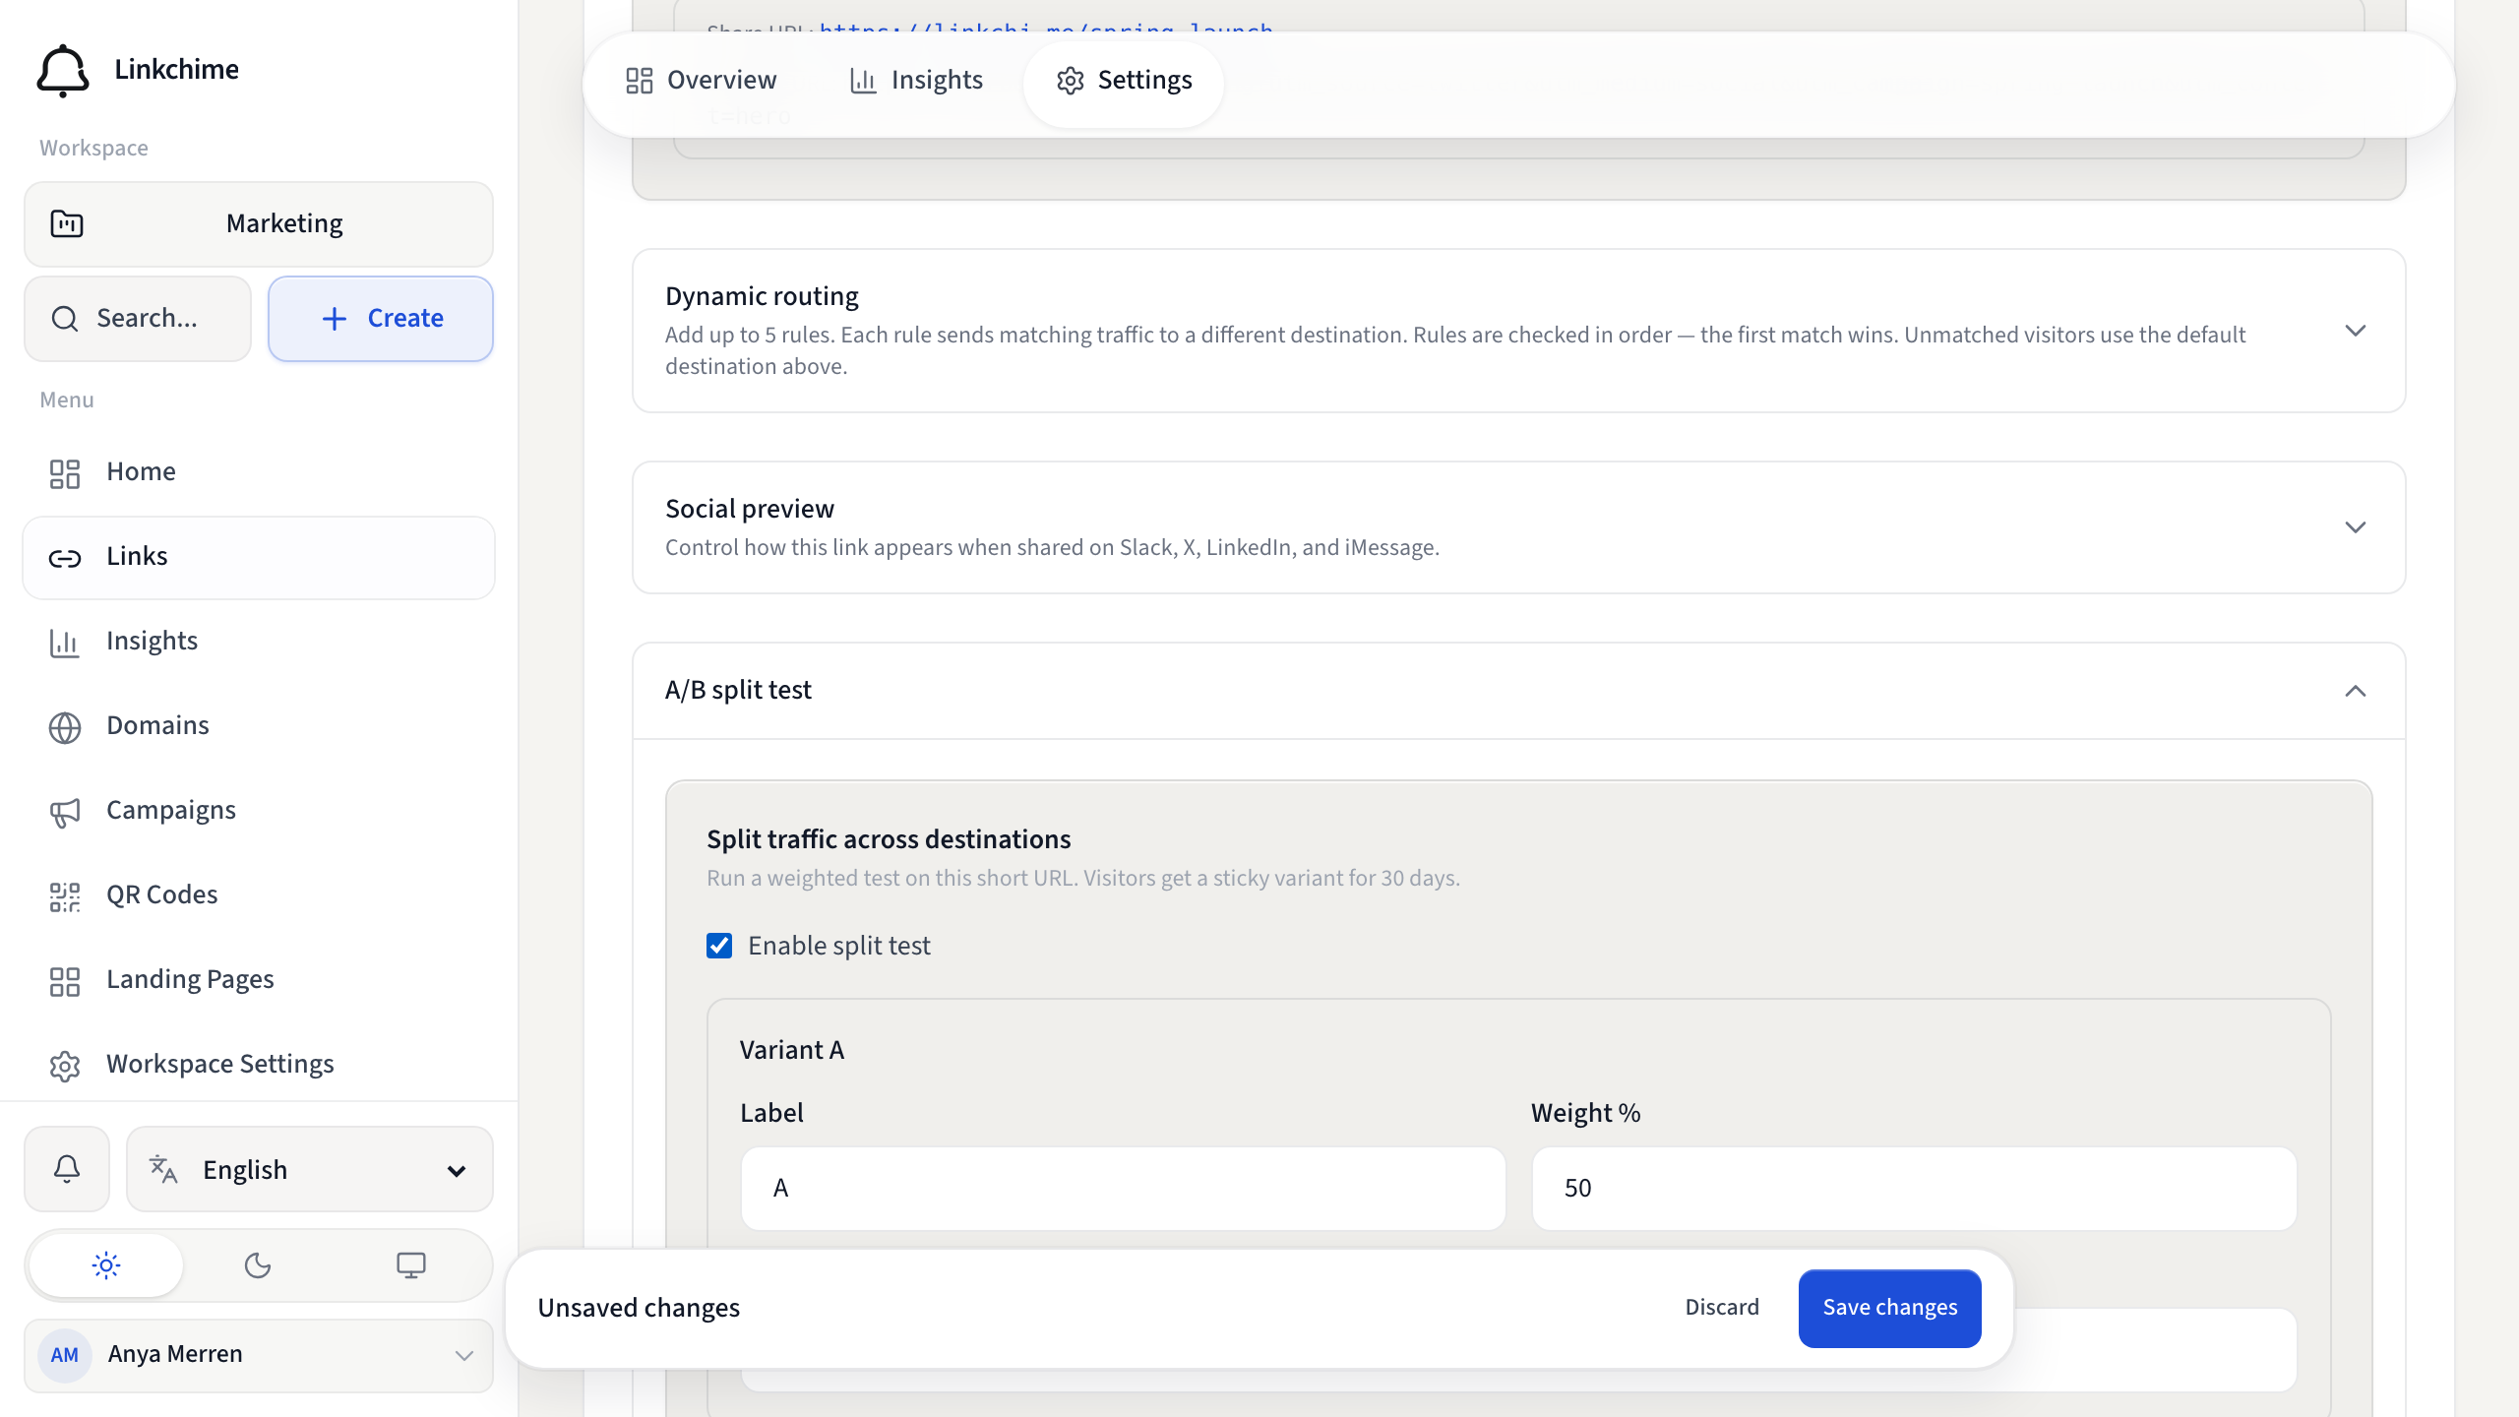Click the Create button

coord(381,318)
